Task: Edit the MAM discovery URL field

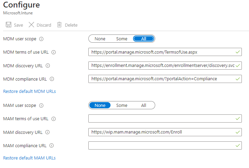Action: 165,132
